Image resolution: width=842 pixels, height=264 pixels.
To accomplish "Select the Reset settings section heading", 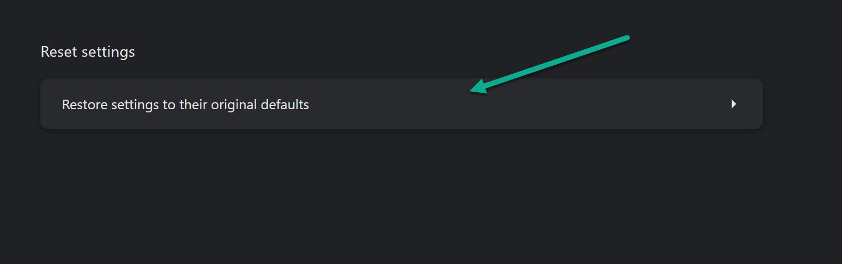I will 88,52.
